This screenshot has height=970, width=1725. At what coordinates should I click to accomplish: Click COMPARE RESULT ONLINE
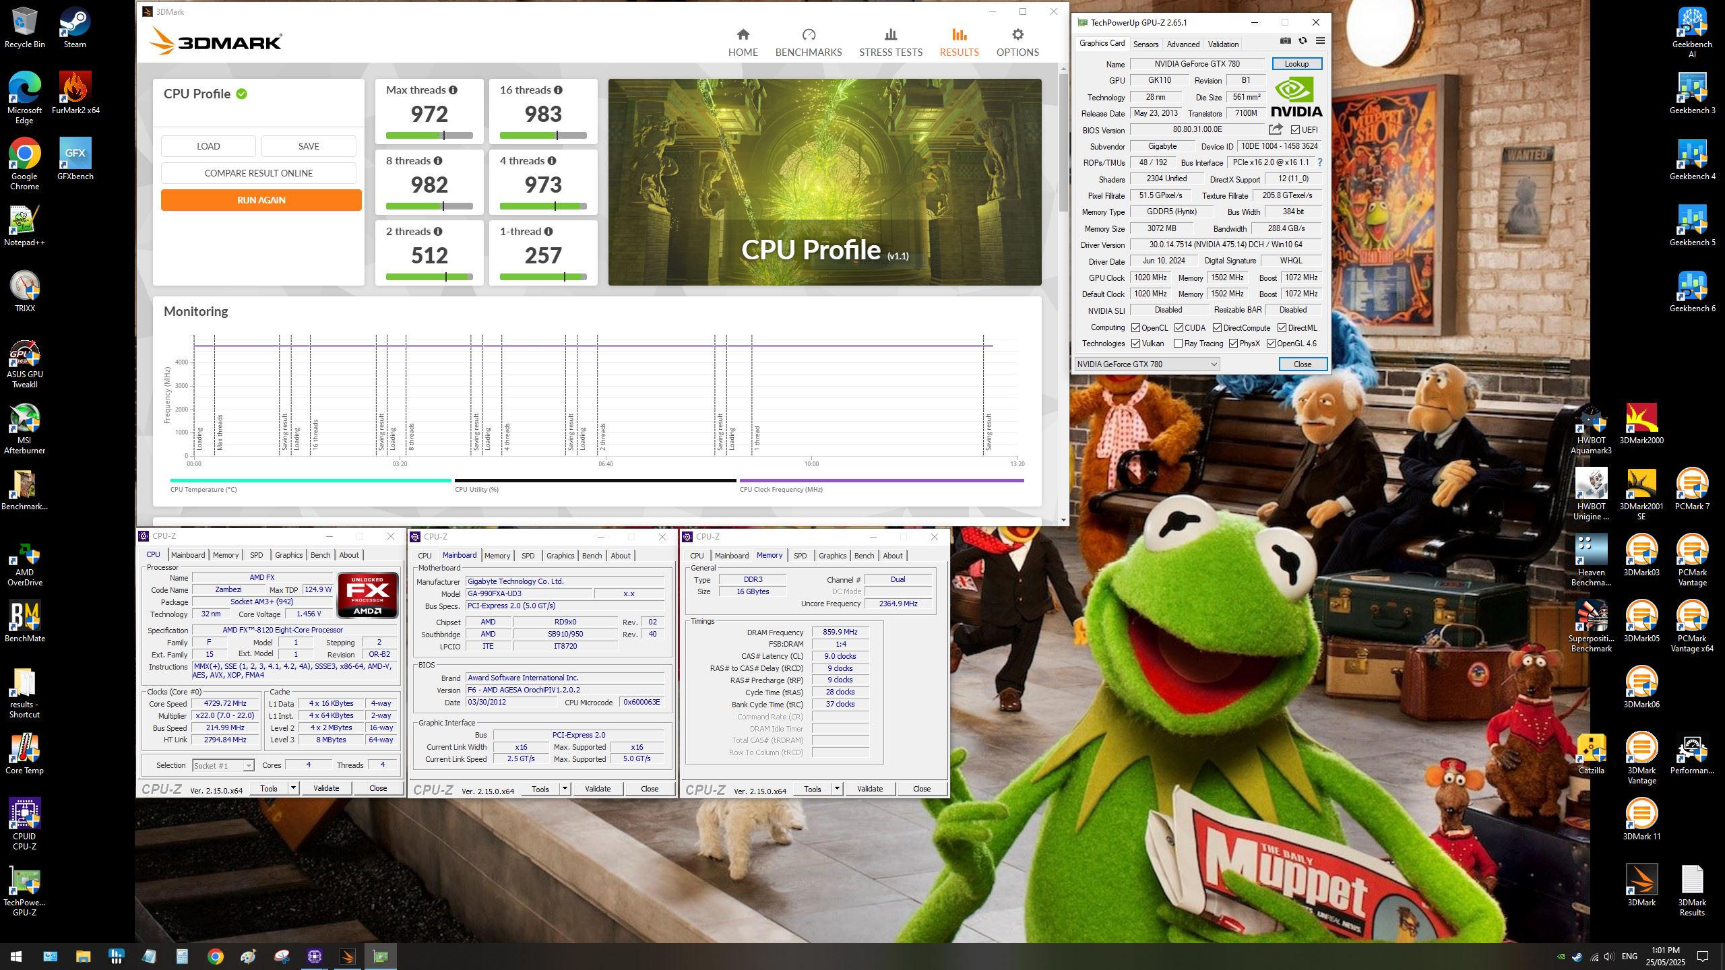coord(259,173)
